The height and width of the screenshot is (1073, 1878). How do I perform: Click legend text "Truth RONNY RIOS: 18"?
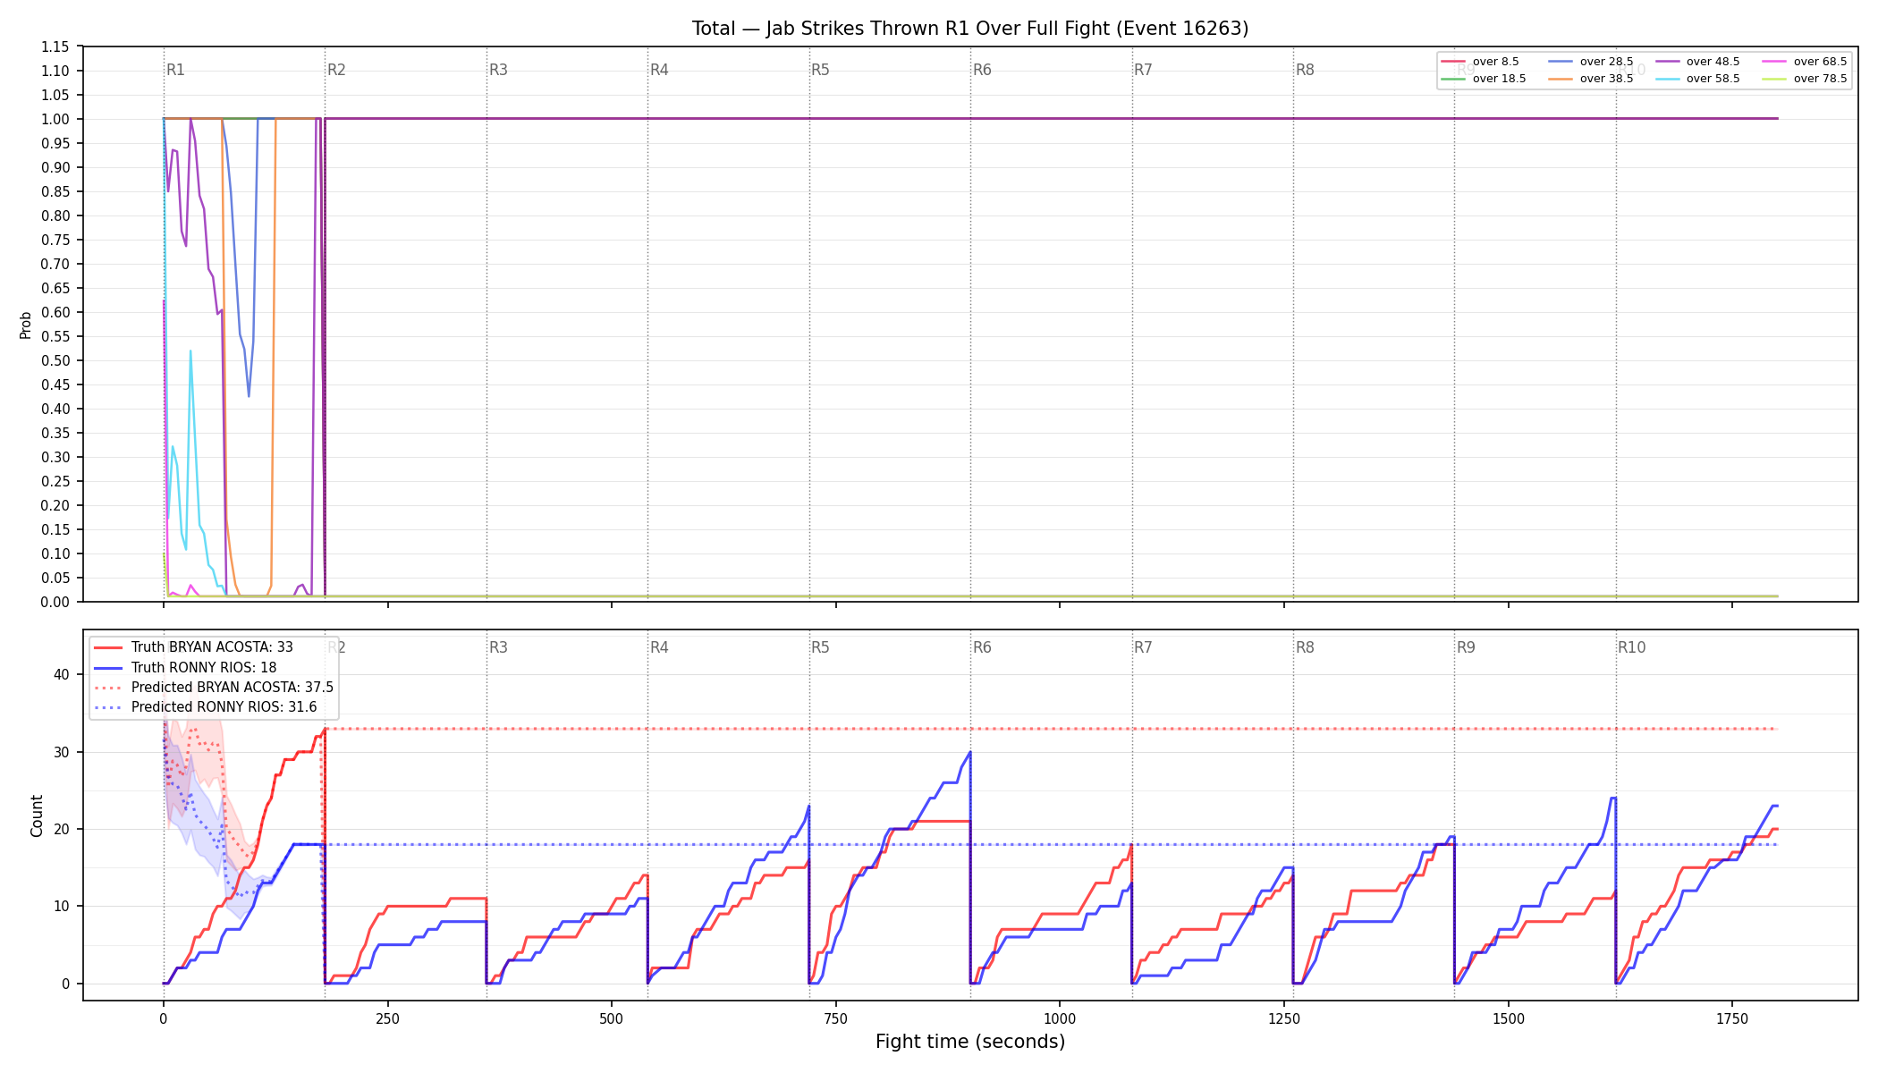(x=204, y=668)
